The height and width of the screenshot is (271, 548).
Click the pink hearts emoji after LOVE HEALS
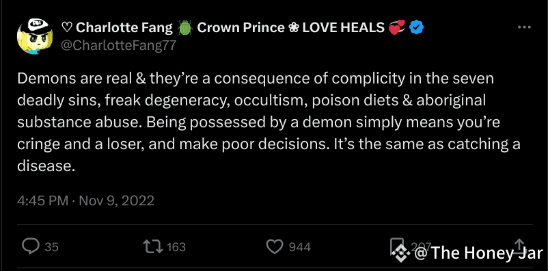[397, 27]
